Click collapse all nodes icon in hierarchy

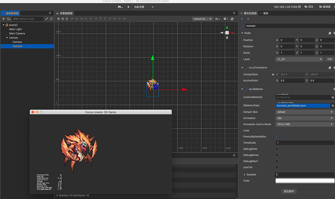click(x=47, y=19)
